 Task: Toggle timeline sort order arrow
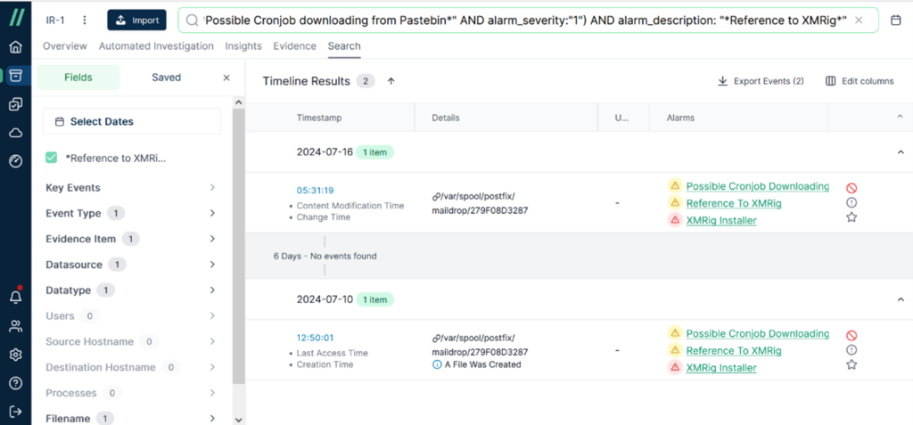391,81
